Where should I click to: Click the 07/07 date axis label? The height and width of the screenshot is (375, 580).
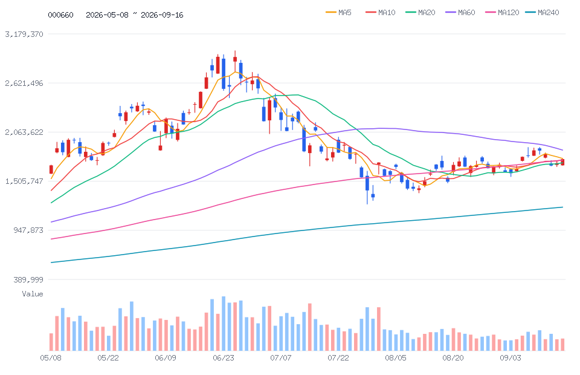pos(281,358)
